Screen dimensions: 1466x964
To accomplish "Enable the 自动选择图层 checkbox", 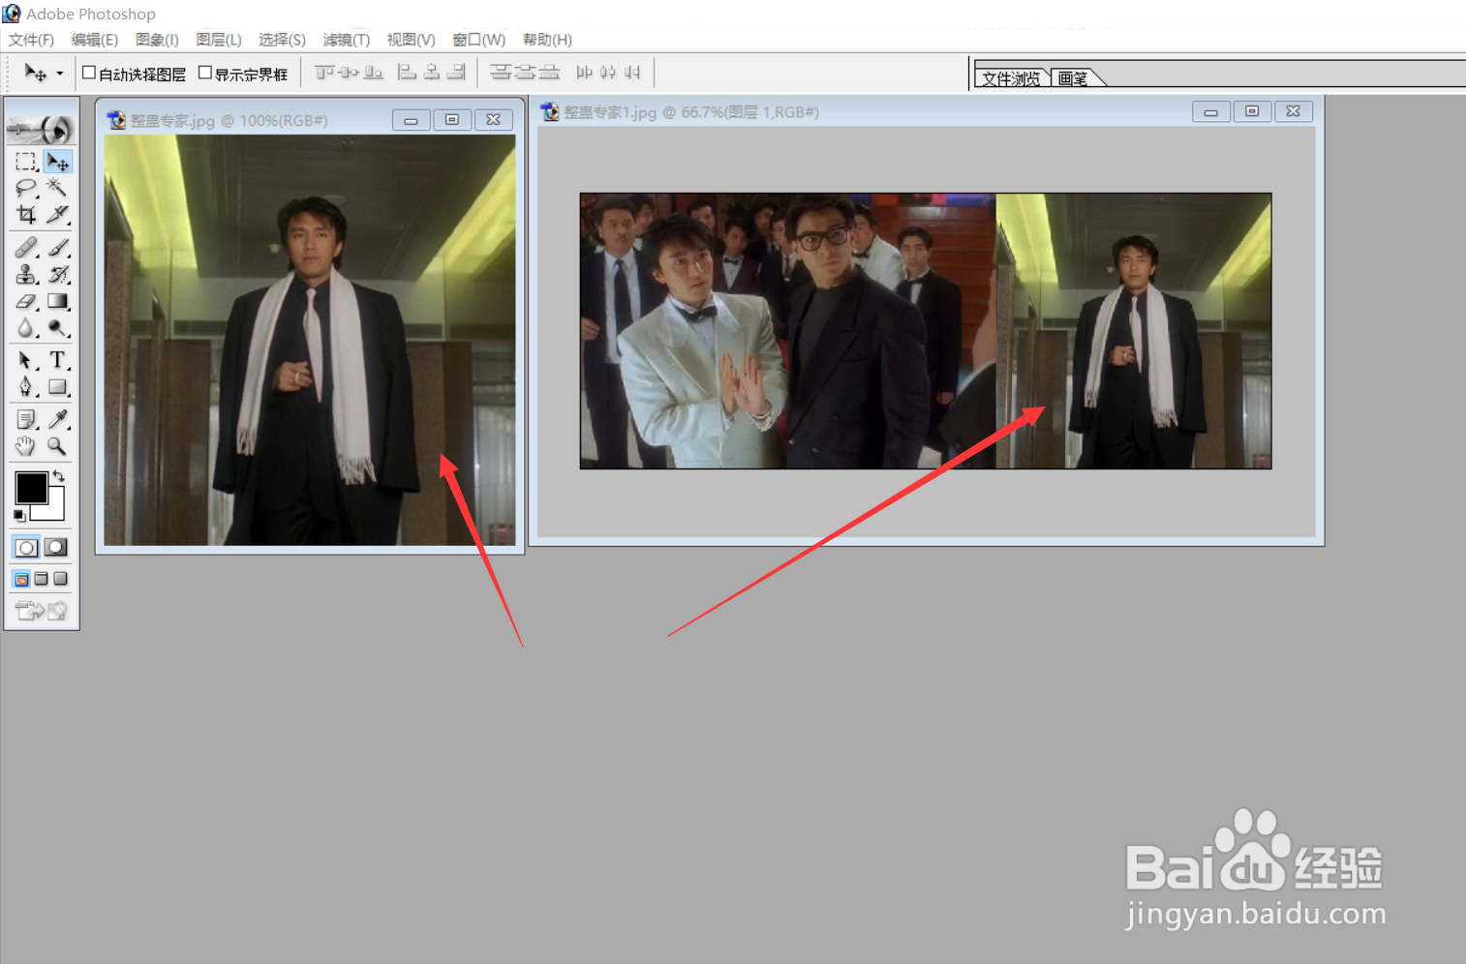I will coord(89,73).
